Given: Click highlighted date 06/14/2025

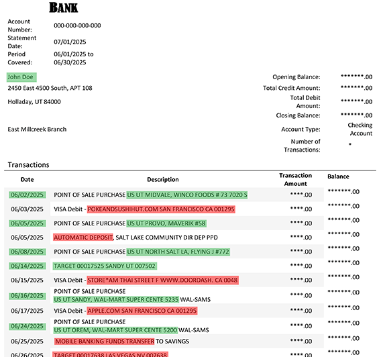Looking at the screenshot, I should click(28, 266).
